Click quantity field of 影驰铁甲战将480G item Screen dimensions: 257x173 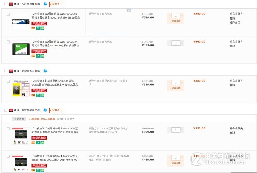176,83
